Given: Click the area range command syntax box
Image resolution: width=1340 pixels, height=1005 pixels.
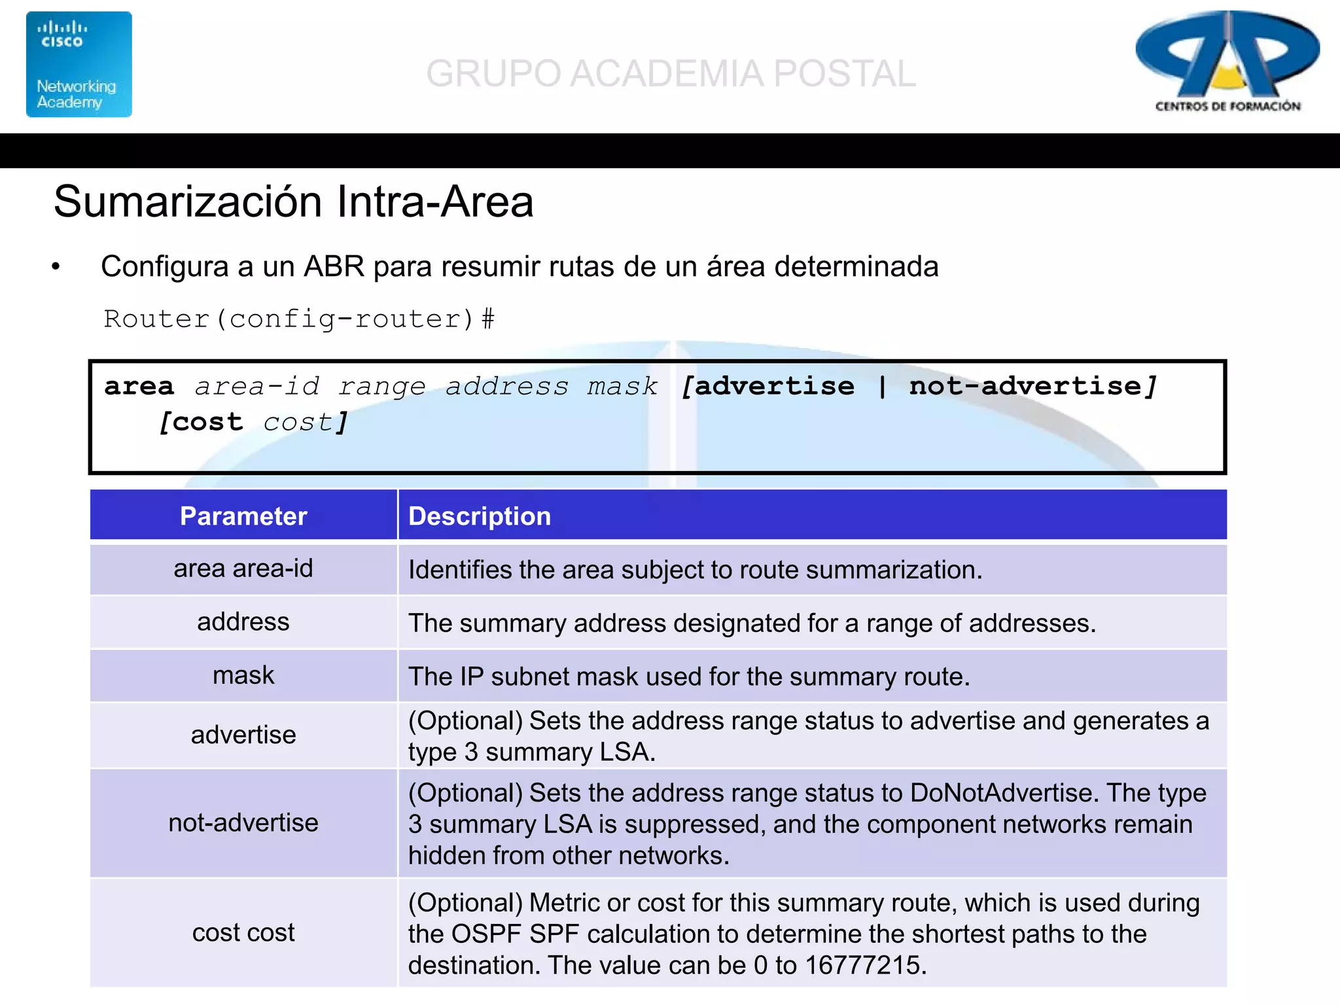Looking at the screenshot, I should [658, 417].
